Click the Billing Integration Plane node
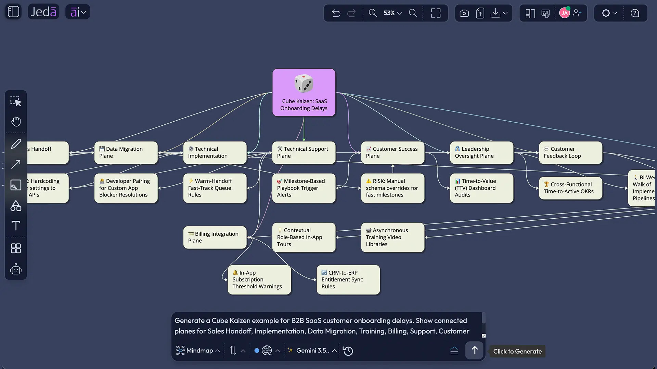This screenshot has width=657, height=369. coord(215,237)
